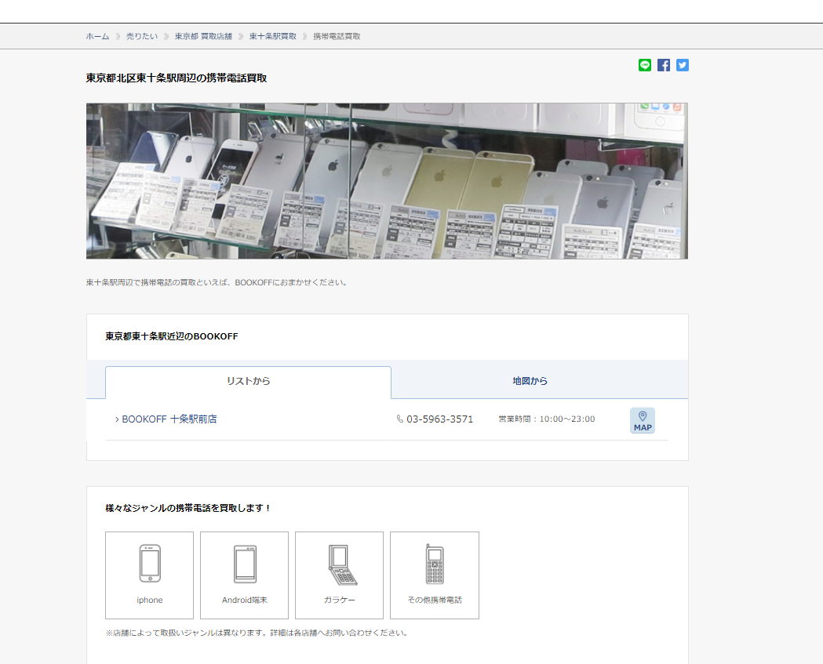
Task: Open 売りたい breadcrumb link
Action: [142, 36]
